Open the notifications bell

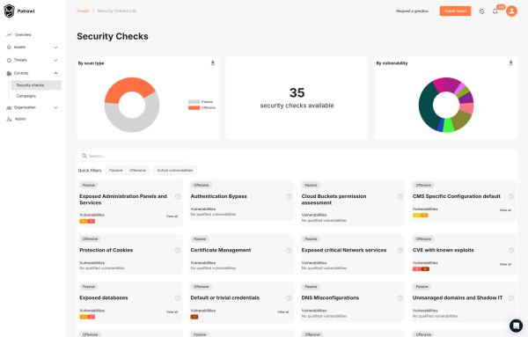495,11
